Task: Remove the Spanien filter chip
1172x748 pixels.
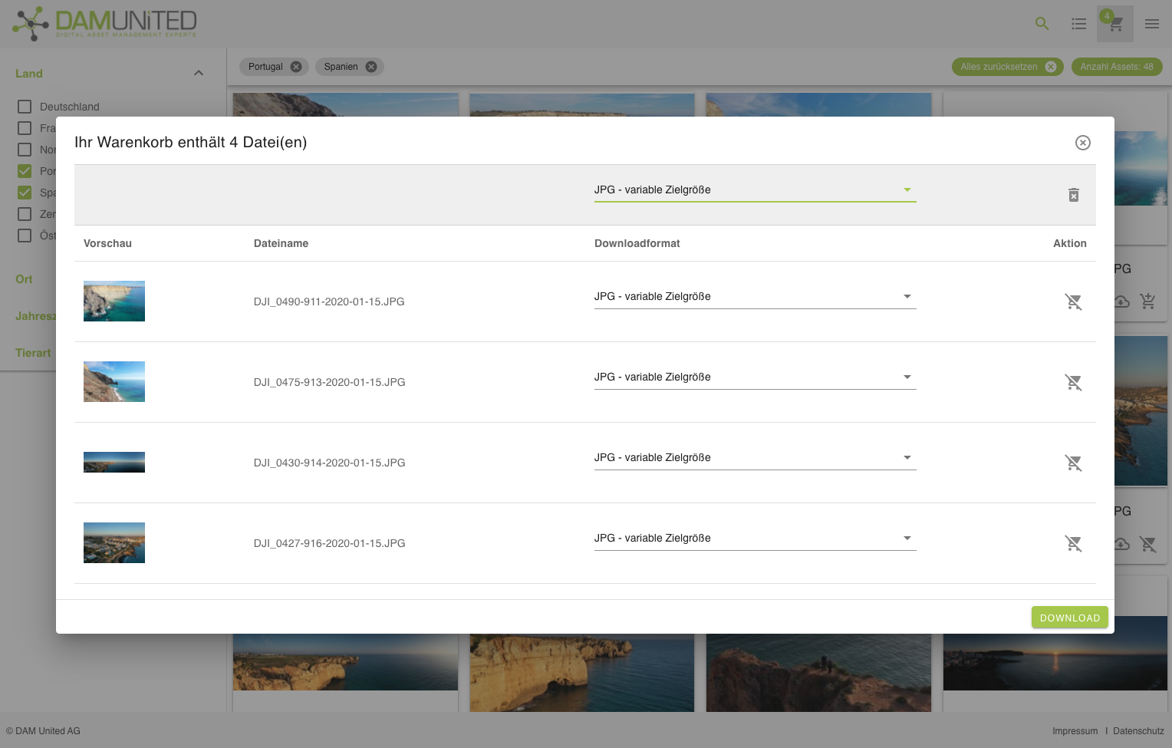Action: pos(371,67)
